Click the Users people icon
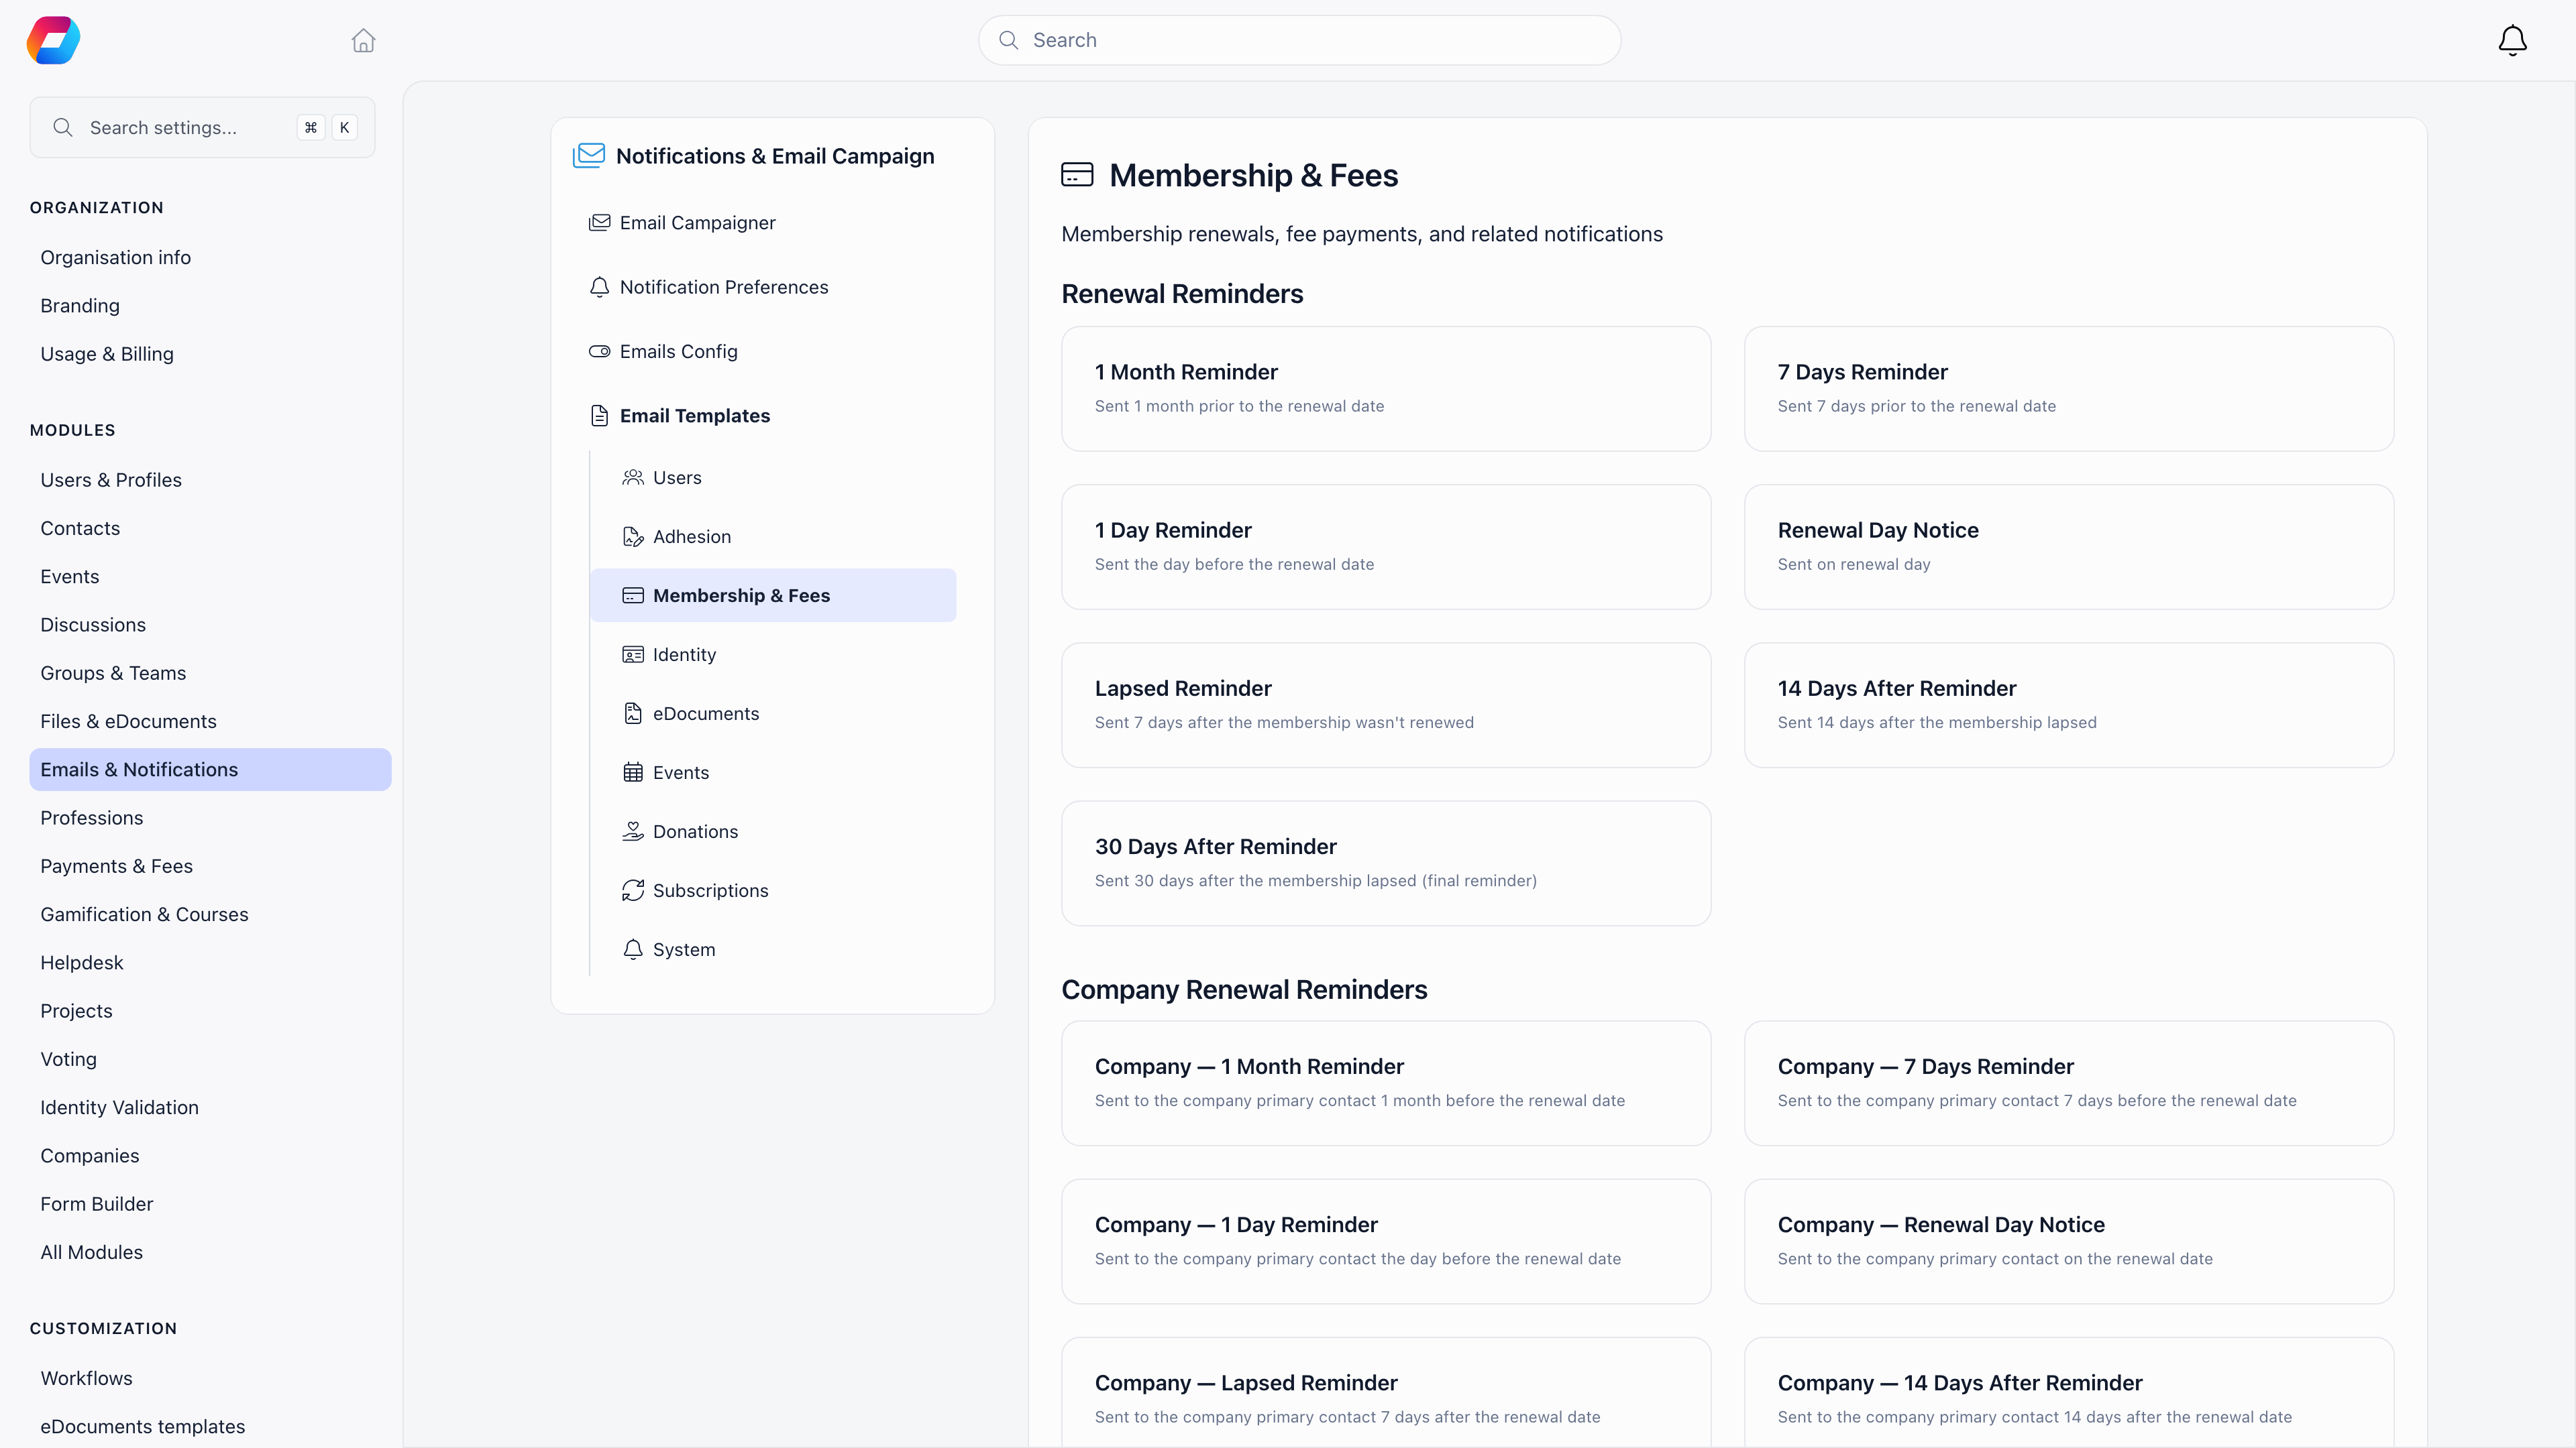 pyautogui.click(x=632, y=478)
